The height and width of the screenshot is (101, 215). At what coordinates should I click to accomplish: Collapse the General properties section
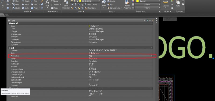tap(151, 23)
